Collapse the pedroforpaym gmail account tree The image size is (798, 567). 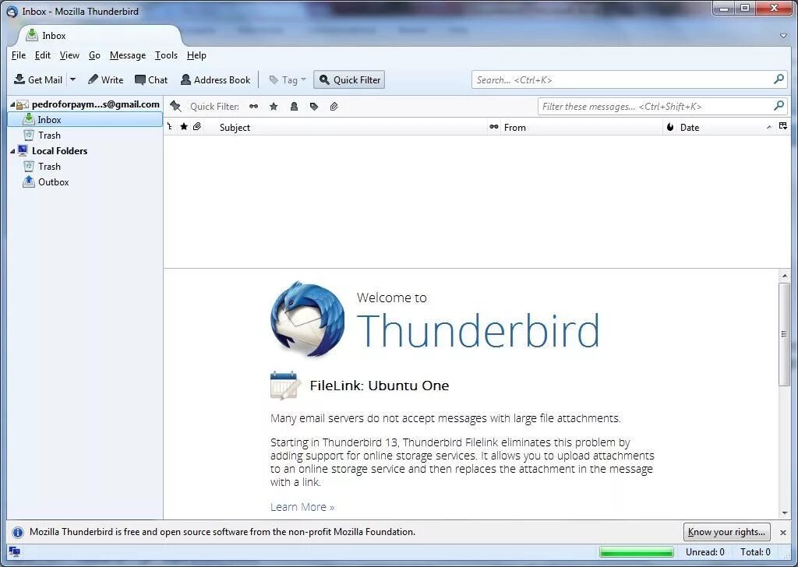coord(12,105)
